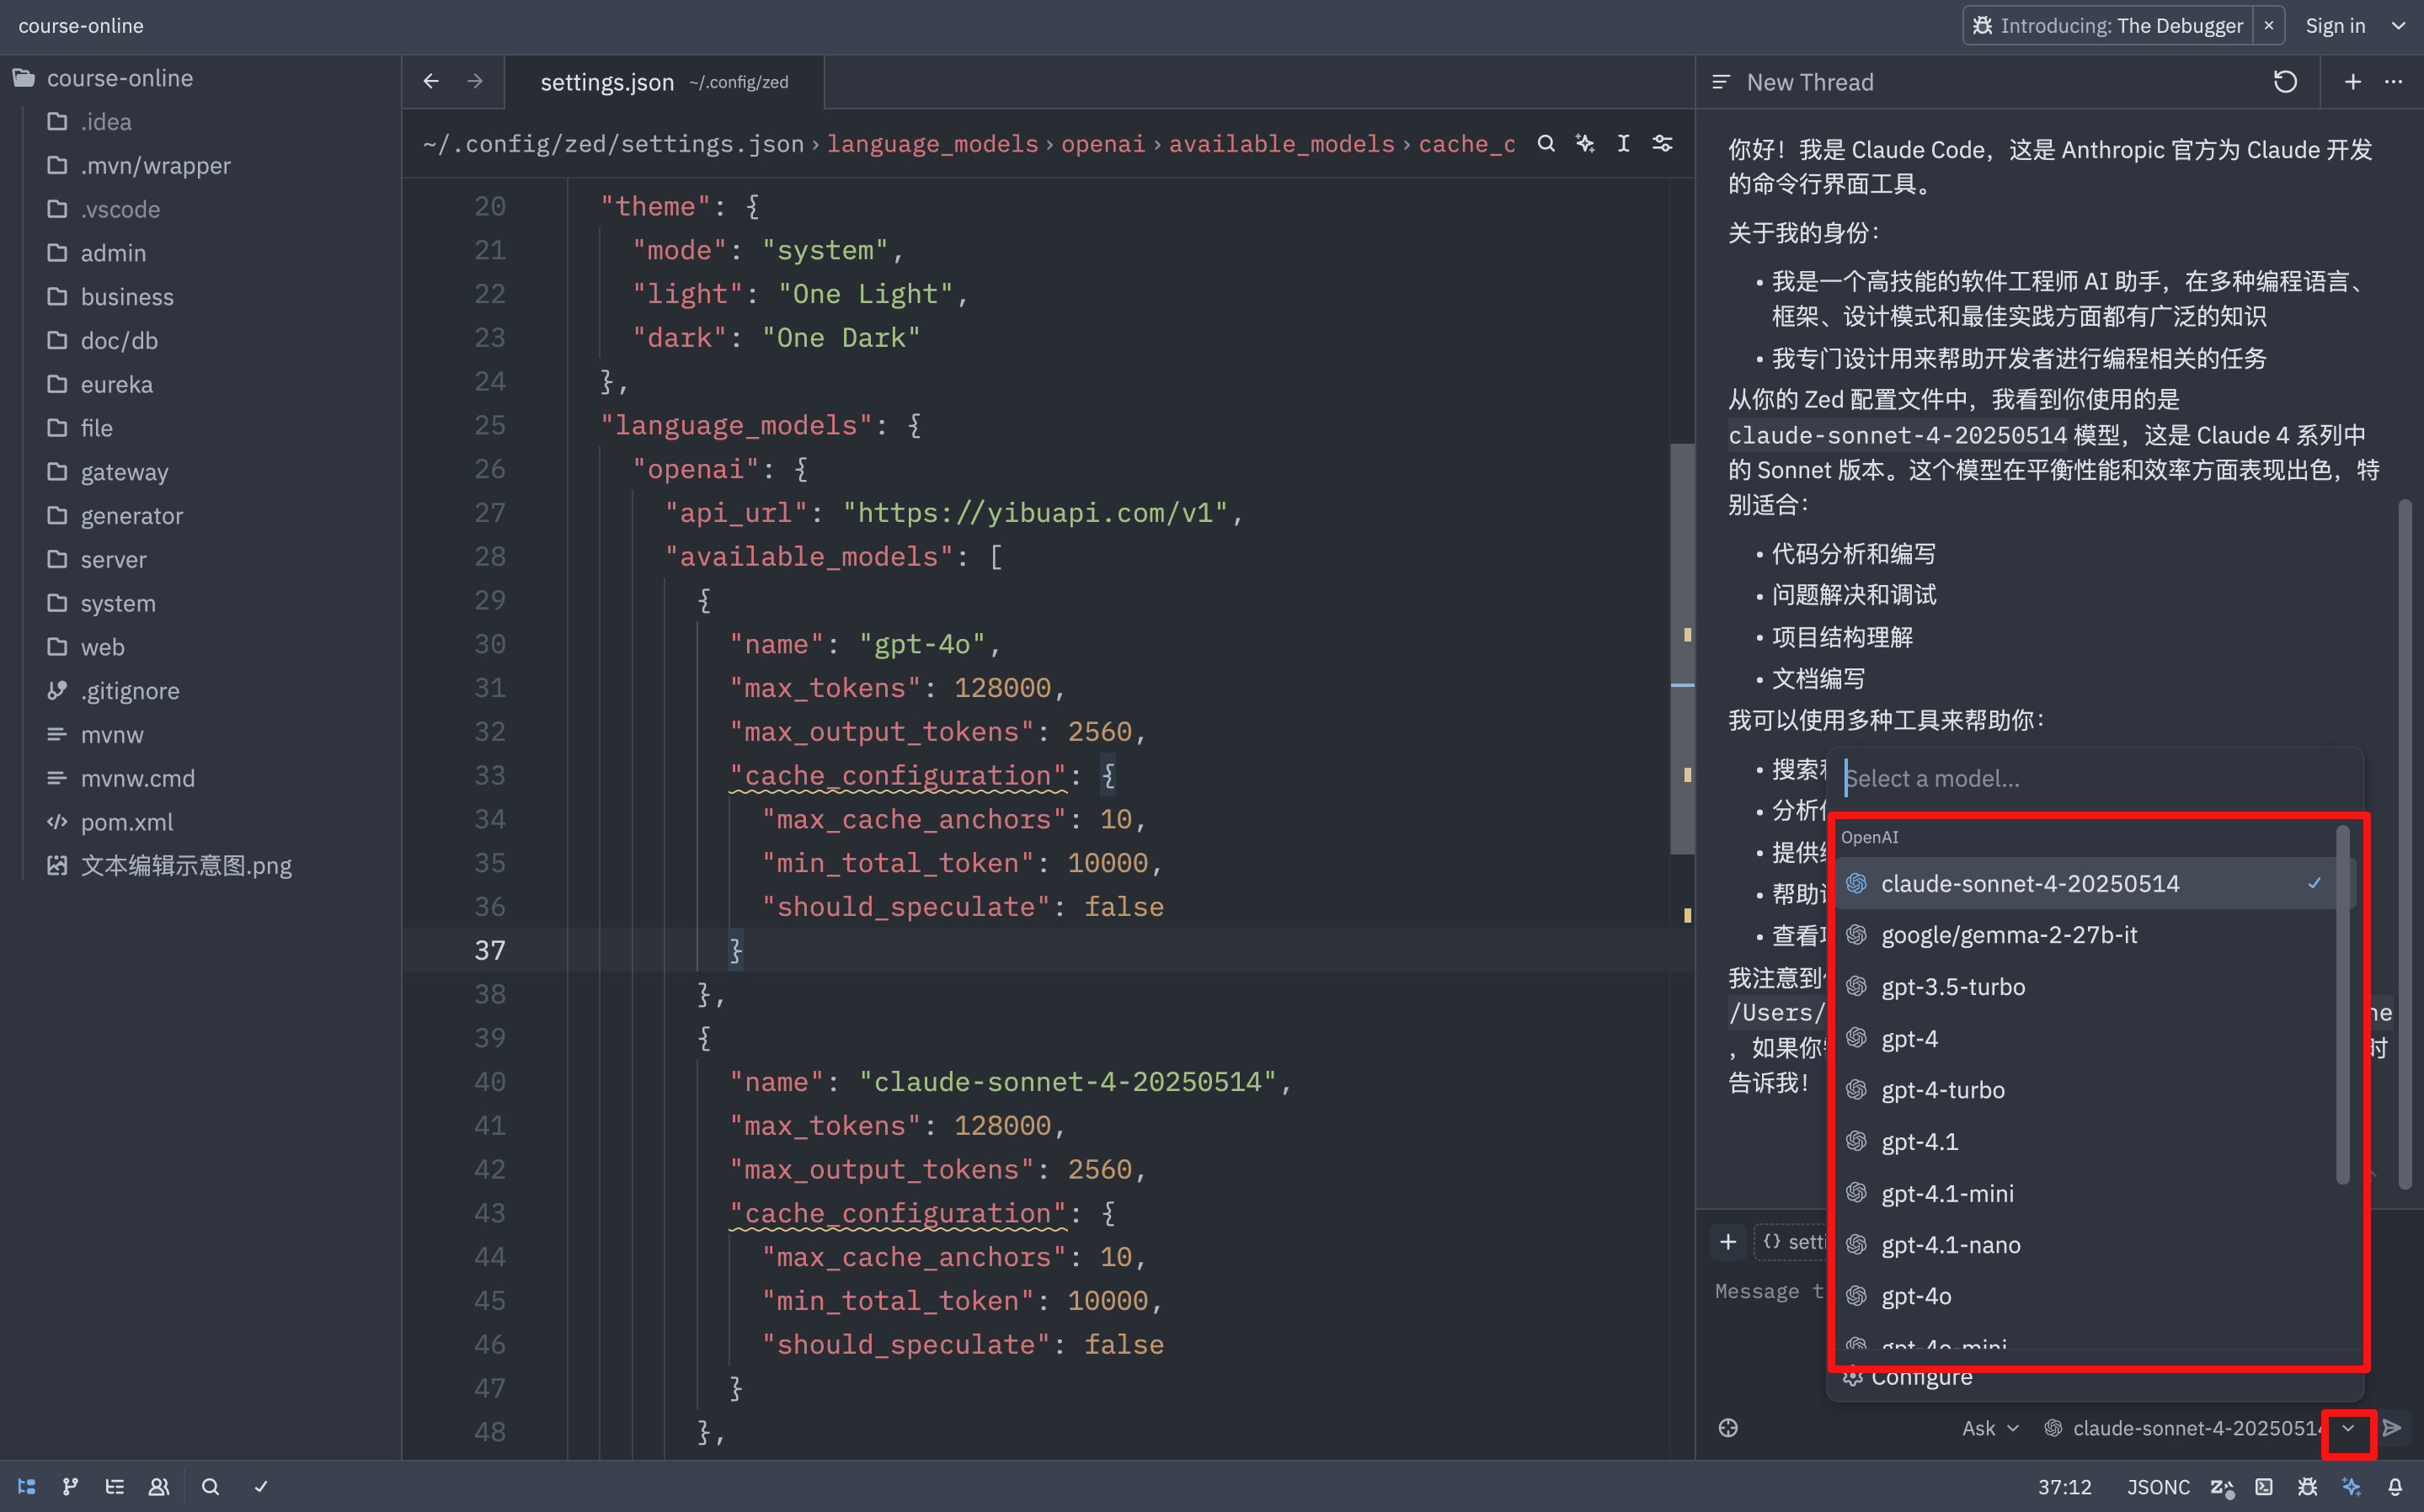2424x1512 pixels.
Task: Open the outline panel icon
Action: coord(115,1486)
